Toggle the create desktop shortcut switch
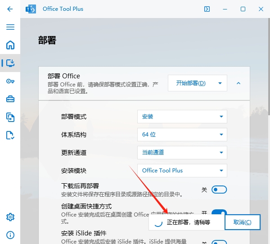 [219, 213]
